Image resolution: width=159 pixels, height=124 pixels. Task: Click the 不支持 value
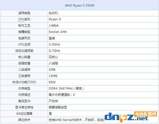[53, 101]
